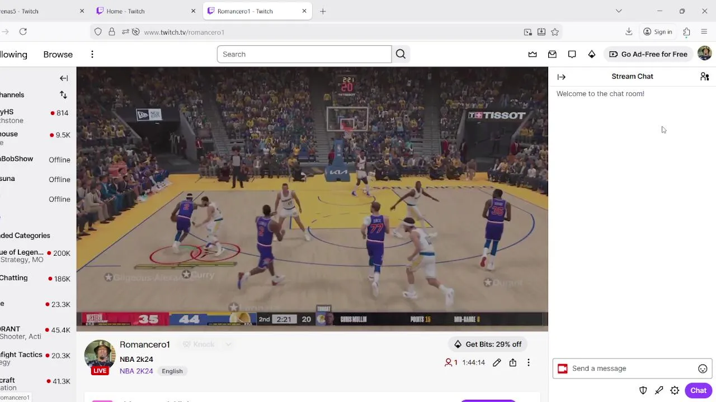Image resolution: width=716 pixels, height=402 pixels.
Task: Open the whispers chat bubble icon
Action: 572,54
